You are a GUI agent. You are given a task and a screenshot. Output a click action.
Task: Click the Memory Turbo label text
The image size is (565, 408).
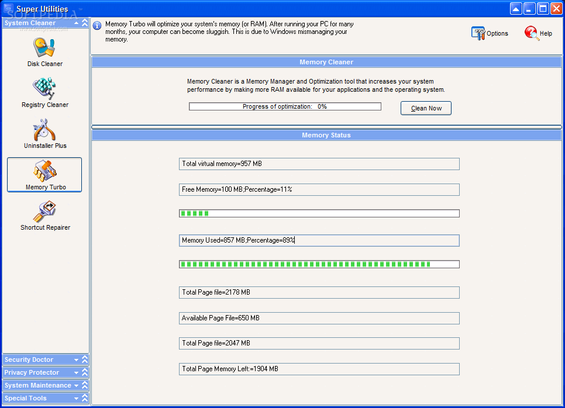pos(46,187)
